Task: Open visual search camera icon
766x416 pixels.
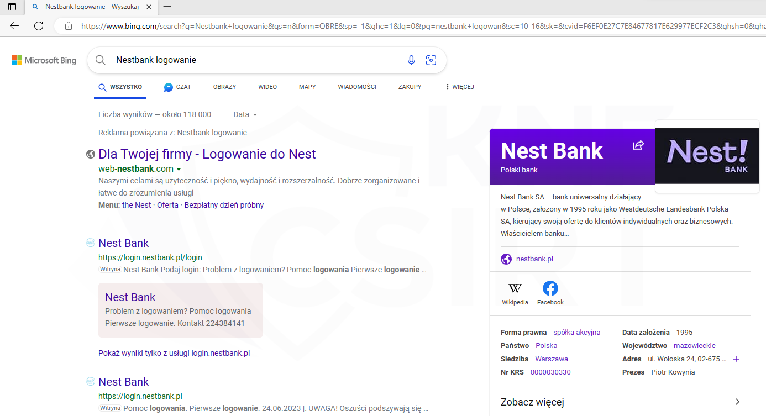Action: click(431, 60)
